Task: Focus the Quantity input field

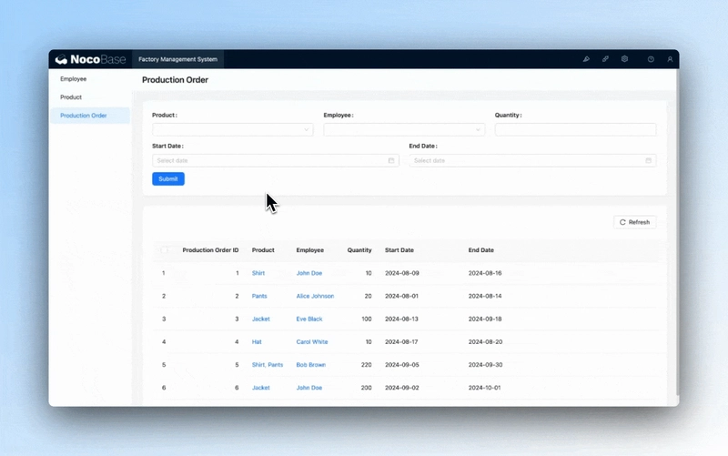Action: coord(575,130)
